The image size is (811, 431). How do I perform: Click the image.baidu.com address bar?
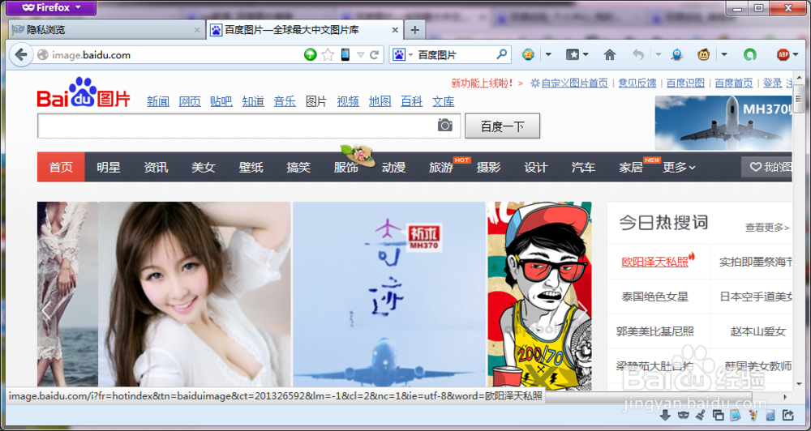170,55
